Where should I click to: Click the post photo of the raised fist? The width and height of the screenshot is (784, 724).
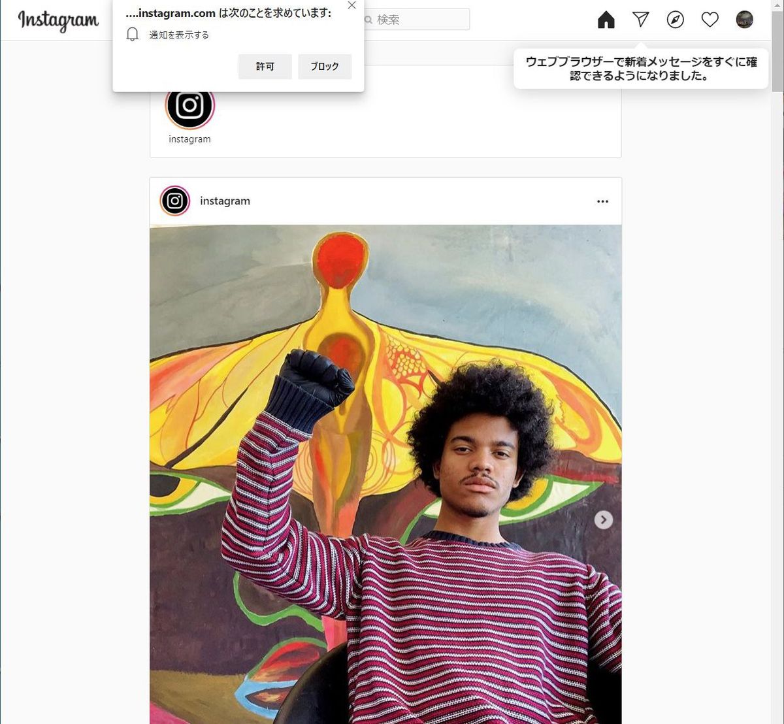pyautogui.click(x=385, y=474)
